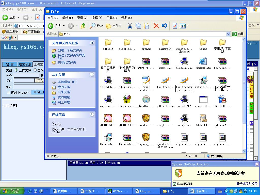
Task: Open the 编辑(E) menu in Explorer
Action: tap(68, 18)
